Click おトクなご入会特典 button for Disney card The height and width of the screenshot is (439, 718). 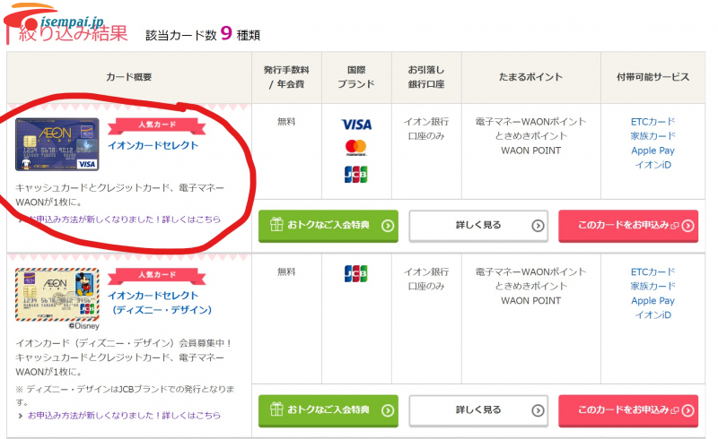click(328, 410)
